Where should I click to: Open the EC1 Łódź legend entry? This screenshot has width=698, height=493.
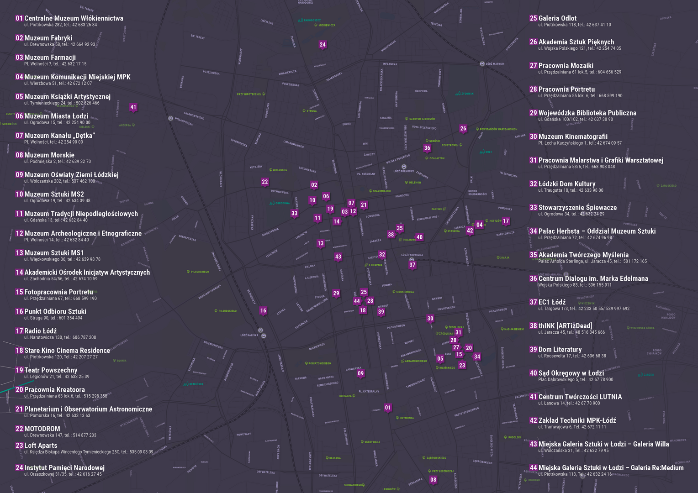point(551,302)
